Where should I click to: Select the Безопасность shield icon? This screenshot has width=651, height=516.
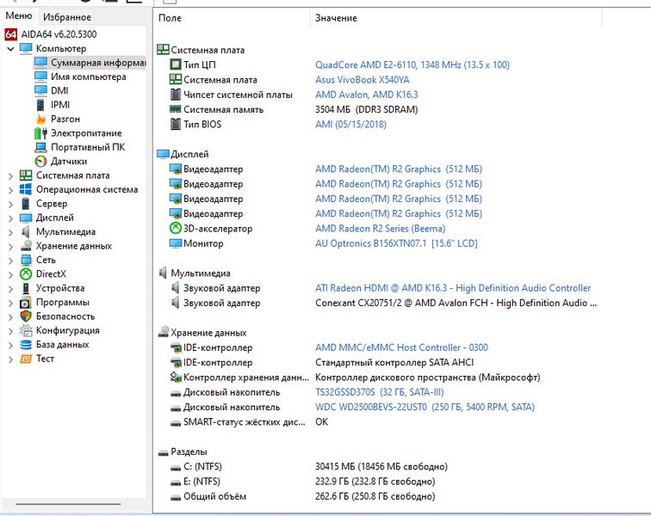(26, 316)
